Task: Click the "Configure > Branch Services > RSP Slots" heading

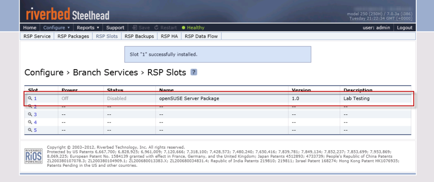Action: [105, 73]
